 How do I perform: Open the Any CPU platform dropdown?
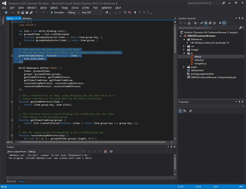(92, 12)
